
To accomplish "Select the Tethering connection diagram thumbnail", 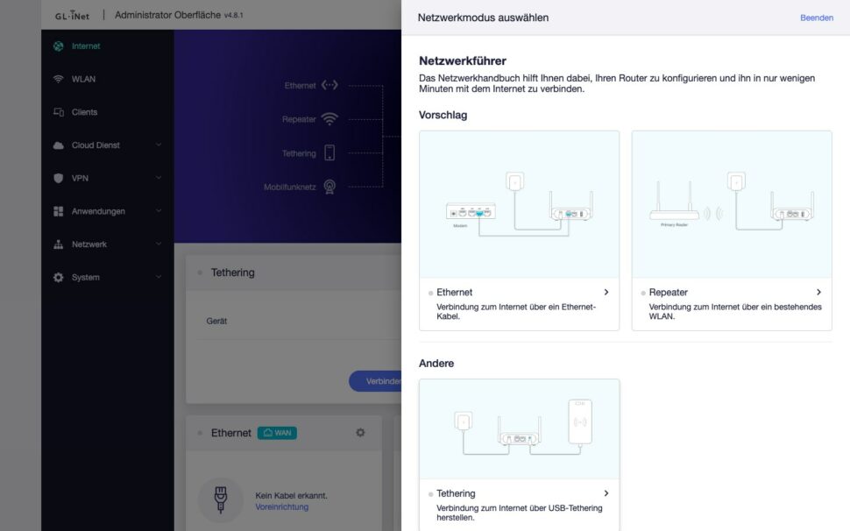I will 520,429.
